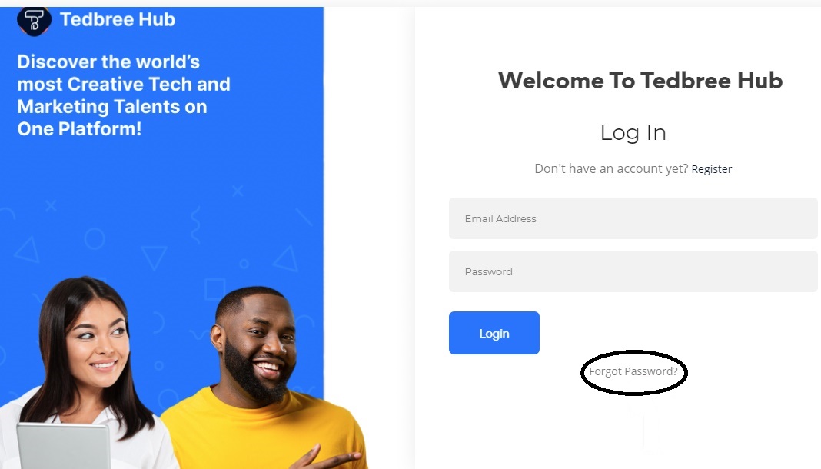
Task: Click the 'Welcome To Tedbree Hub' heading
Action: [640, 80]
